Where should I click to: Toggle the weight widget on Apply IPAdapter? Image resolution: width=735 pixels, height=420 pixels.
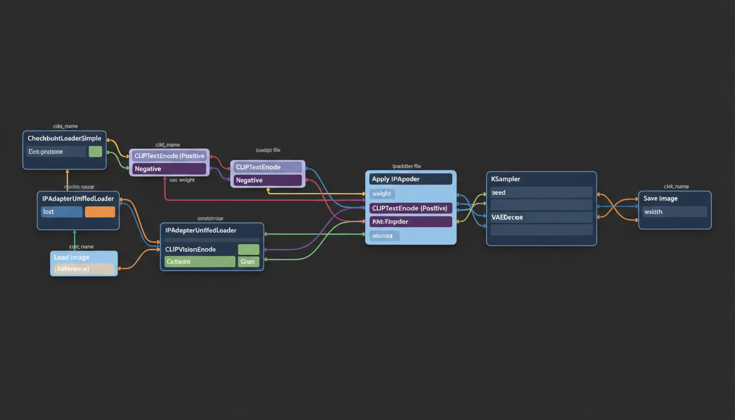382,193
